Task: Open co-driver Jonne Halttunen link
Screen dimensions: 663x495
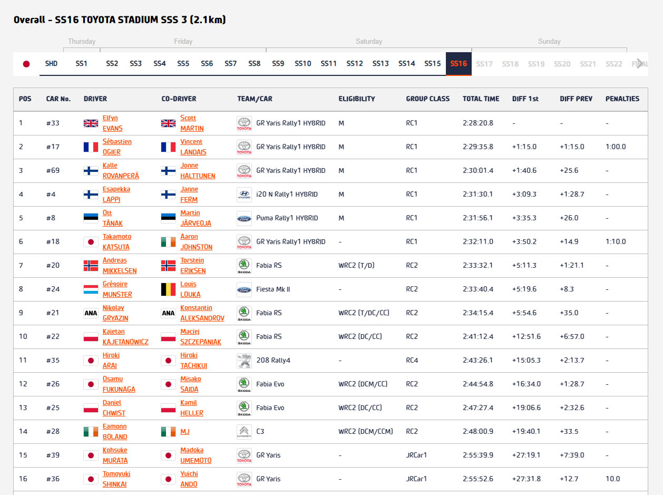Action: pyautogui.click(x=198, y=171)
